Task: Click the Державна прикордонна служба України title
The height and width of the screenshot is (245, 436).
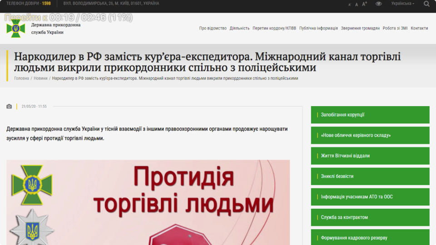Action: point(56,28)
